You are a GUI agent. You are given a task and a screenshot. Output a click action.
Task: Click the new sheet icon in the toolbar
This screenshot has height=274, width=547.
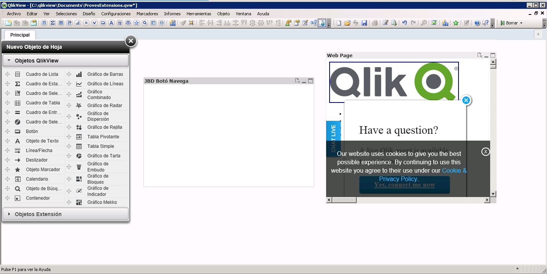coord(8,23)
